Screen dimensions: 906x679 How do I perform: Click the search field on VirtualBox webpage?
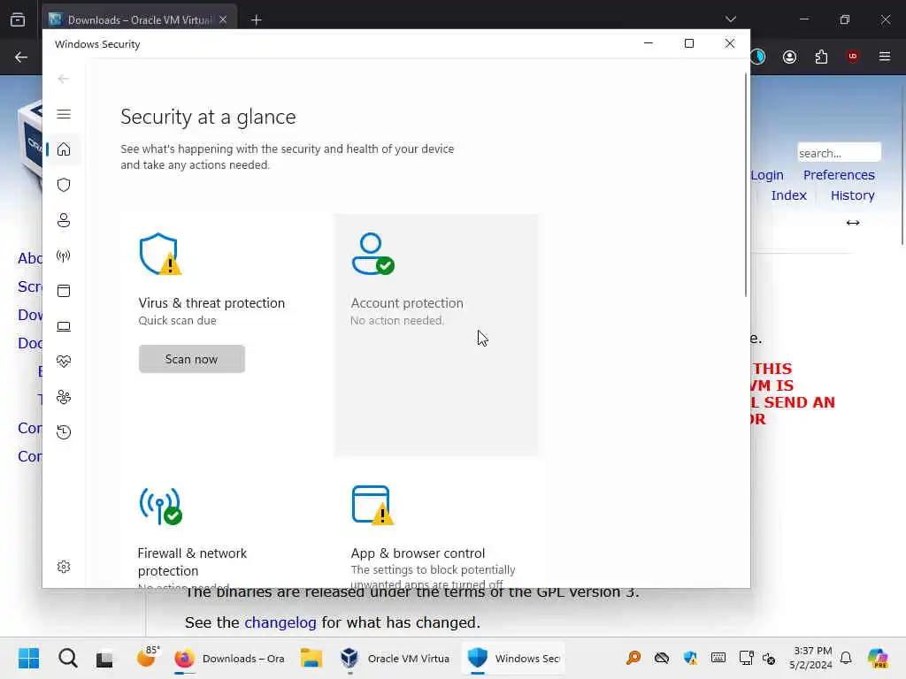839,153
